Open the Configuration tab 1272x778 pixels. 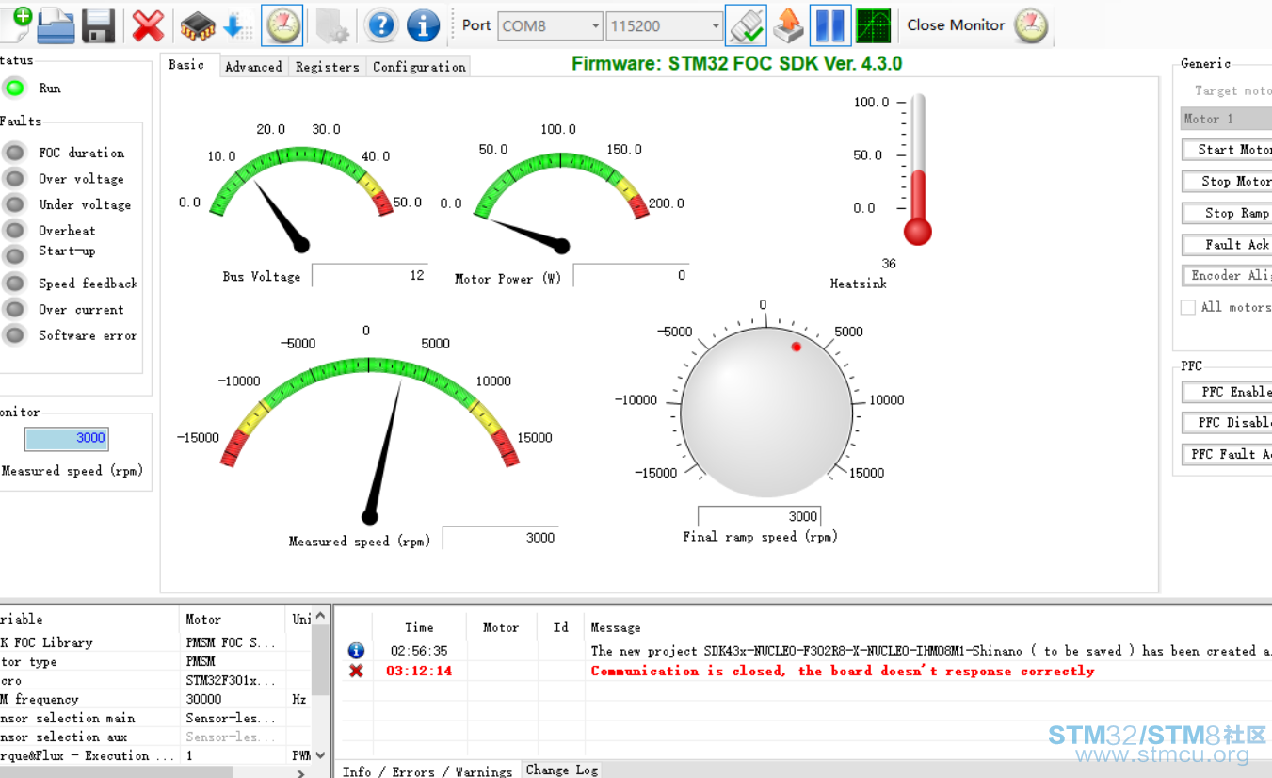[x=419, y=66]
